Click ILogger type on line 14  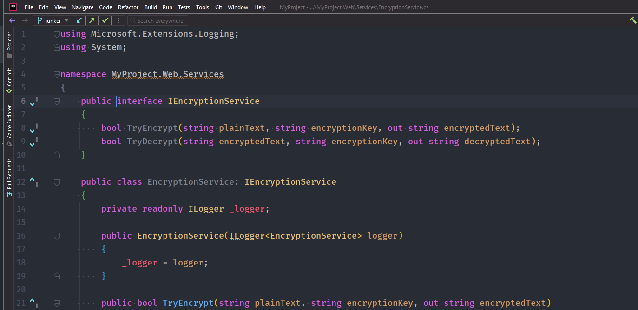pyautogui.click(x=206, y=209)
